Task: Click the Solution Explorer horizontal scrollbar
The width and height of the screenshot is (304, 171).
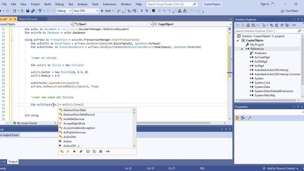Action: (x=267, y=100)
